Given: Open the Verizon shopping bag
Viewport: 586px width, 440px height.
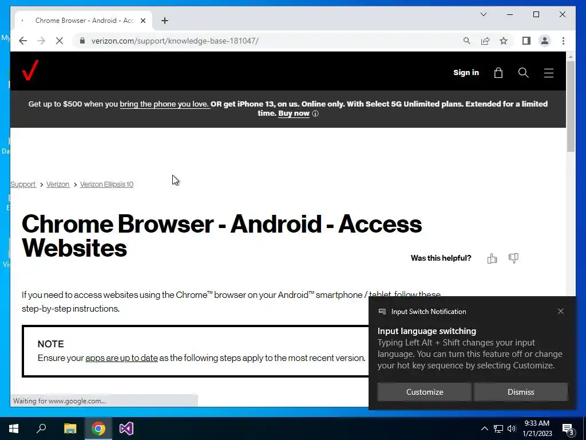Looking at the screenshot, I should (x=498, y=73).
